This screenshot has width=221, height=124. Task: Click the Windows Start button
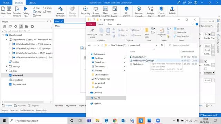4,121
